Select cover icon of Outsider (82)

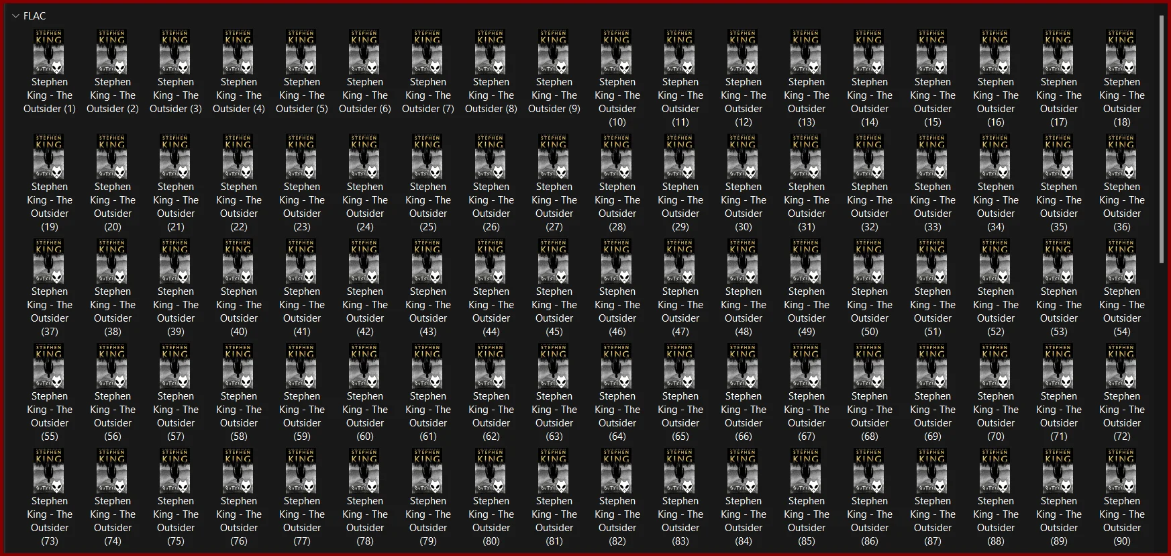tap(617, 470)
